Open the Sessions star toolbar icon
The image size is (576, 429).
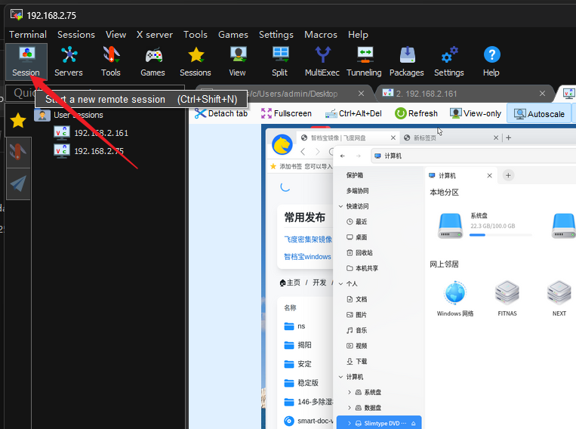point(196,61)
